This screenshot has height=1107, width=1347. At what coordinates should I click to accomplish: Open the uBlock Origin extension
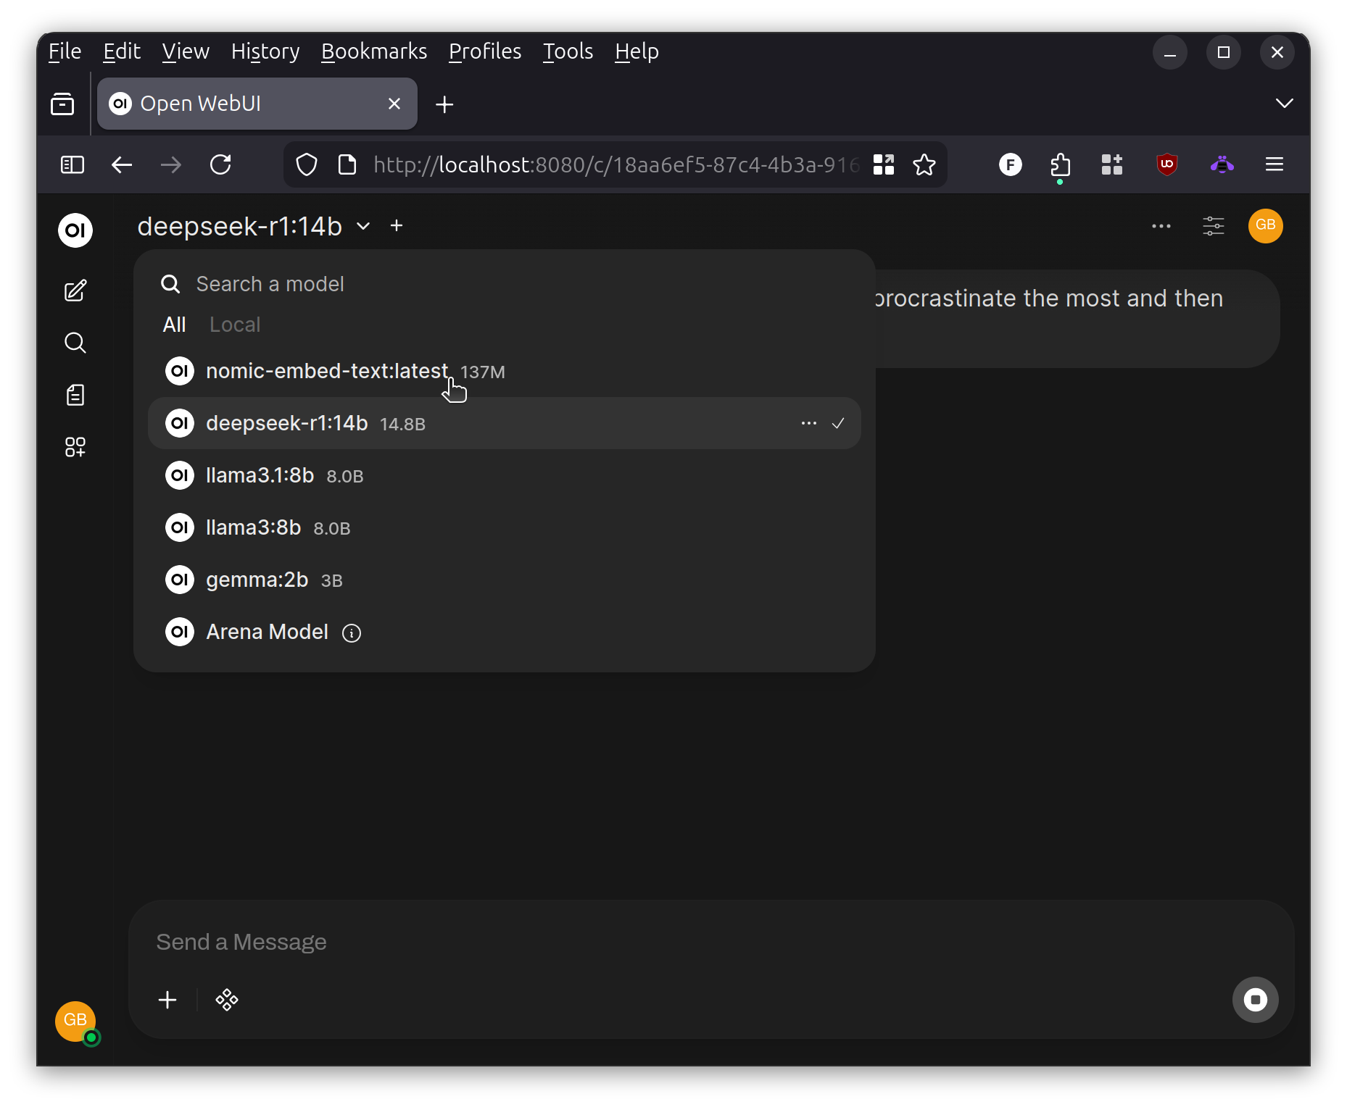click(1166, 164)
